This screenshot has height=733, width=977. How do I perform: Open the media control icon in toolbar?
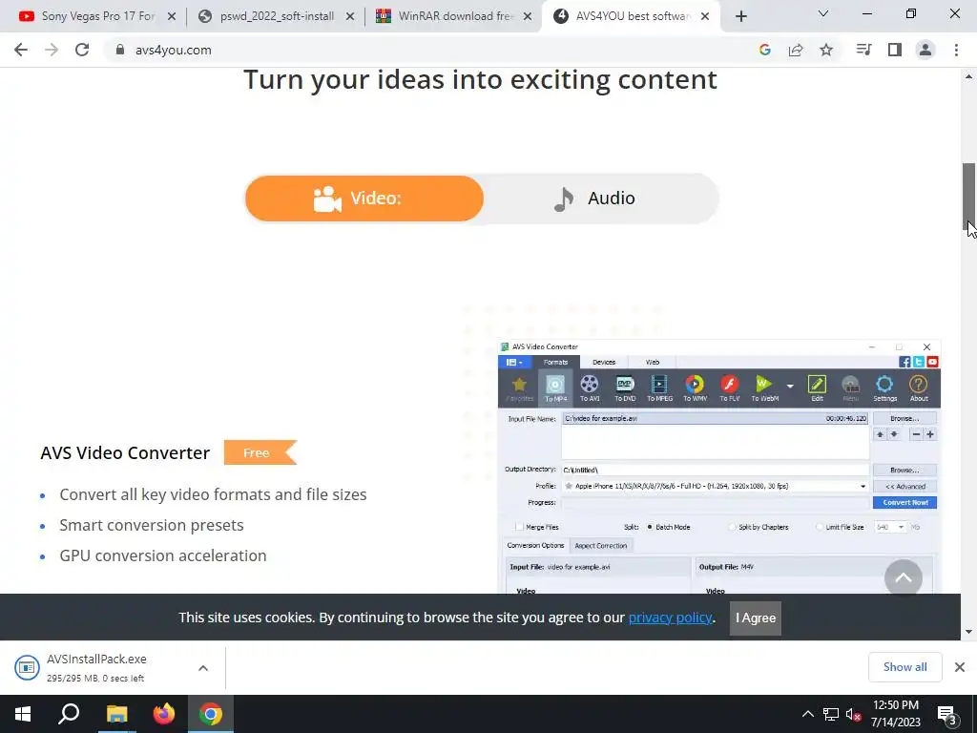[x=863, y=50]
